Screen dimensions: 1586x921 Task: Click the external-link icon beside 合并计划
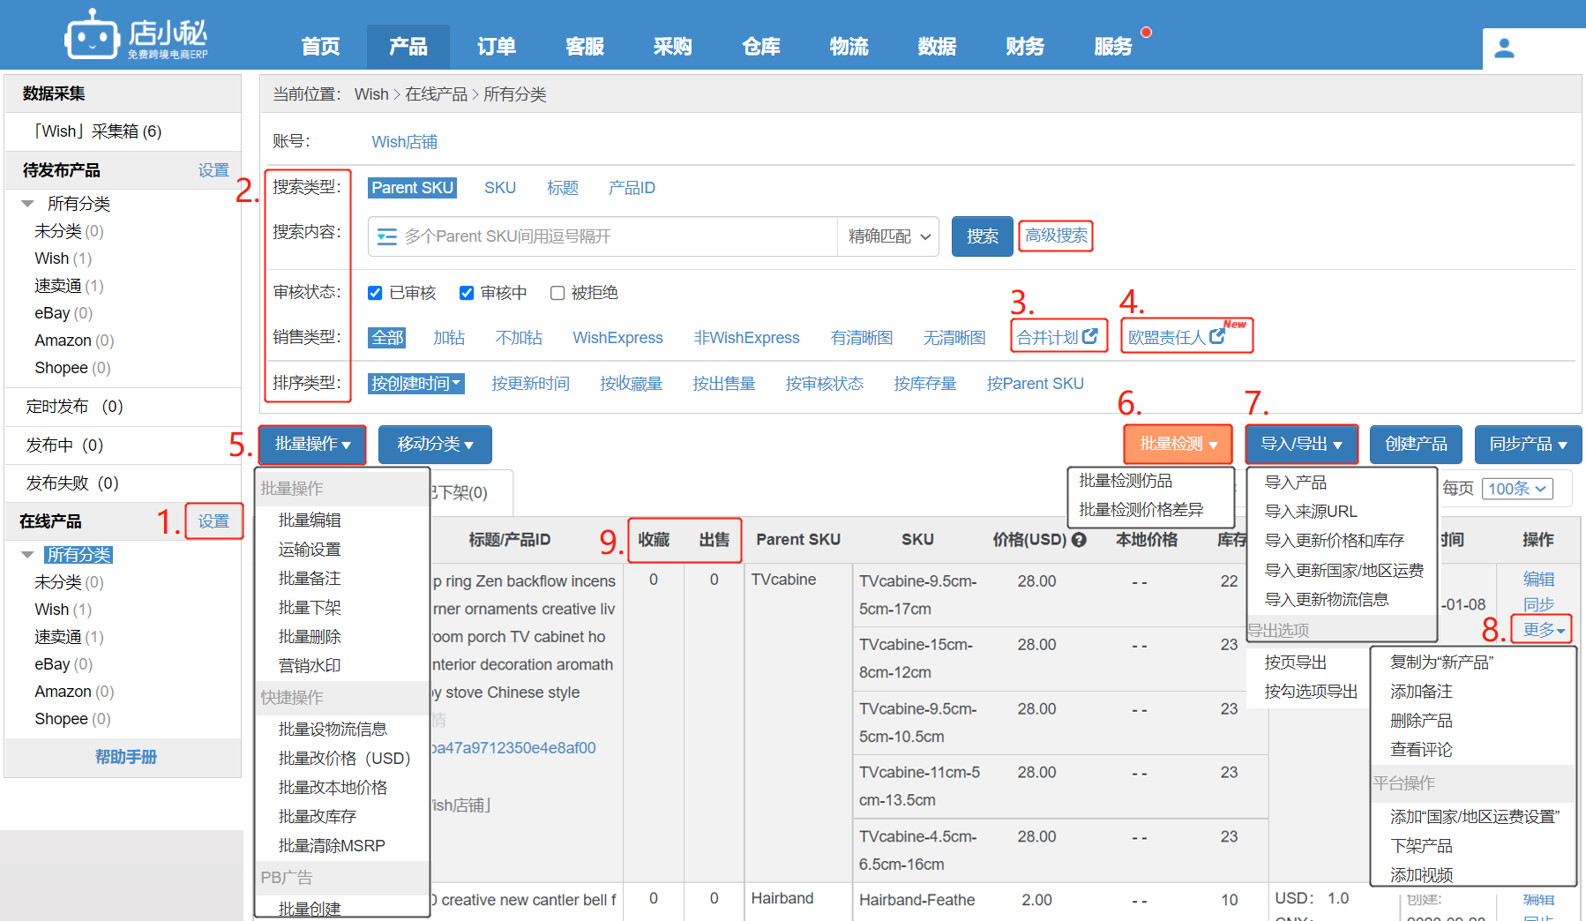pyautogui.click(x=1090, y=336)
